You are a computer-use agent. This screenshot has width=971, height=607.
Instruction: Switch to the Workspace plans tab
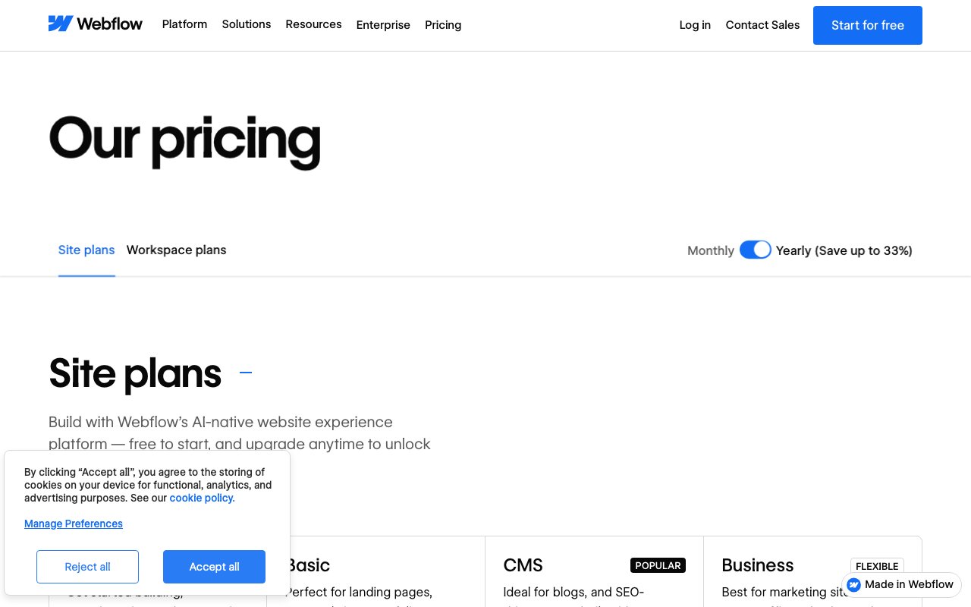point(176,250)
